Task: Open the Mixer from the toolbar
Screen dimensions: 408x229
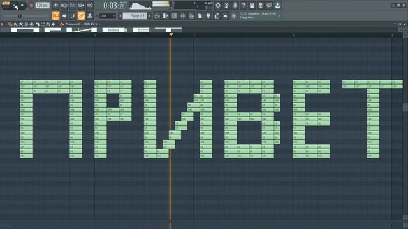Action: (183, 16)
